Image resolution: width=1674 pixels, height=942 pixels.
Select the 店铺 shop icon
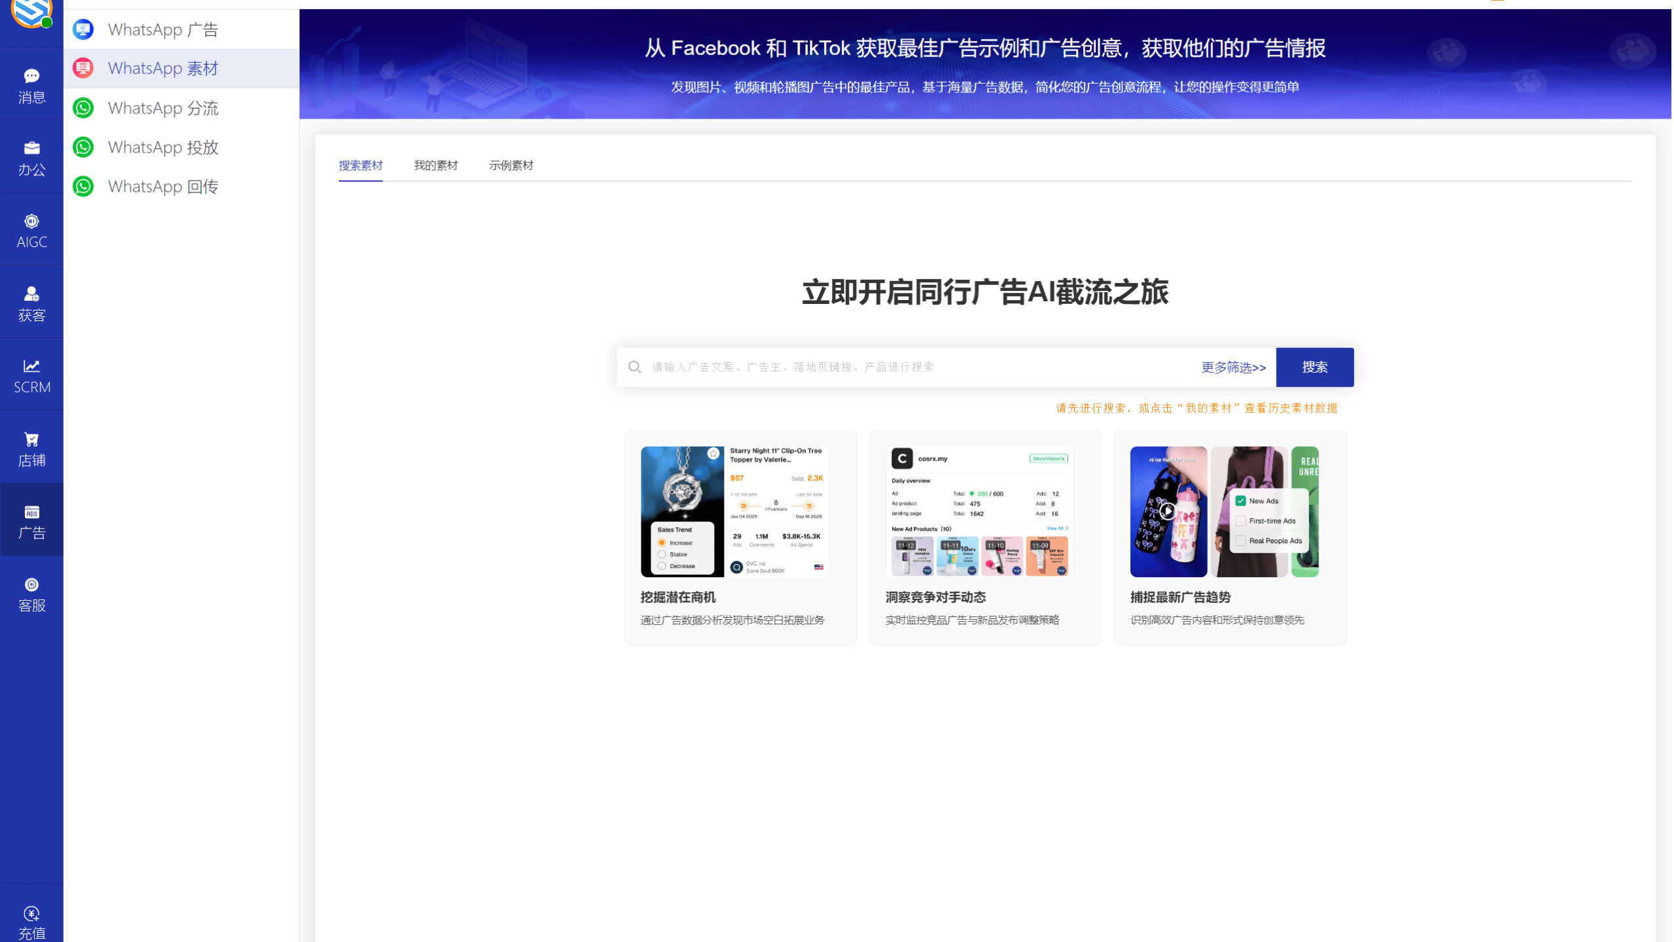point(31,448)
